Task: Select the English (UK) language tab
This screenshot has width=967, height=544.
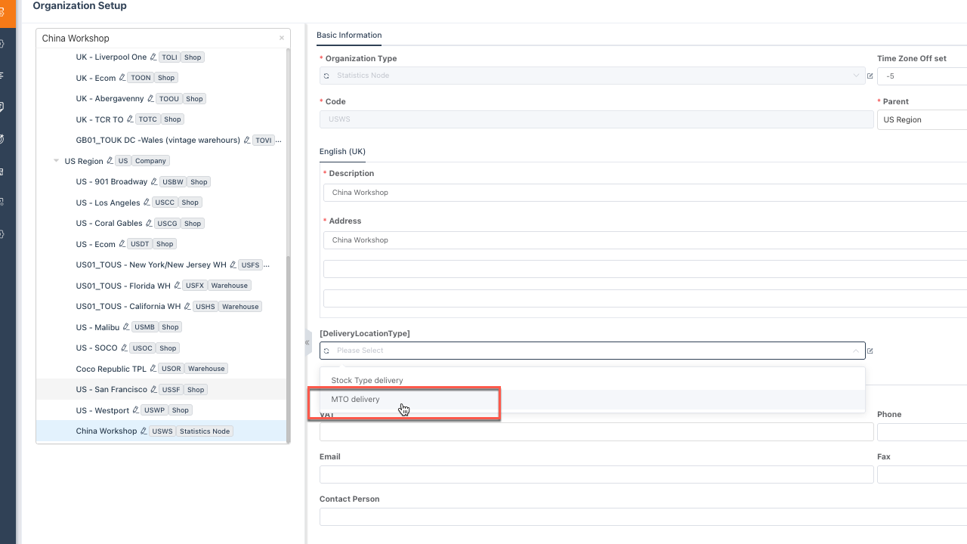Action: click(342, 151)
